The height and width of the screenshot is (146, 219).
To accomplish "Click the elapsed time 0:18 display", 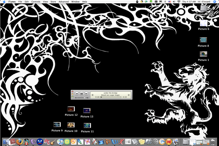I will click(97, 97).
